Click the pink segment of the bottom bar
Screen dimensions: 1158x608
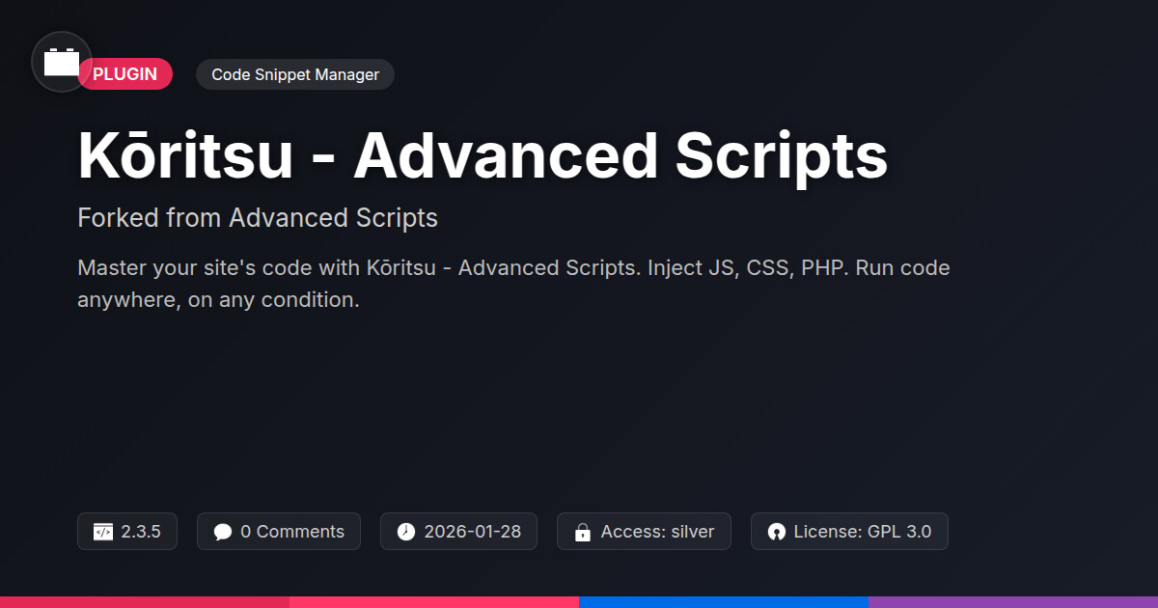point(434,601)
